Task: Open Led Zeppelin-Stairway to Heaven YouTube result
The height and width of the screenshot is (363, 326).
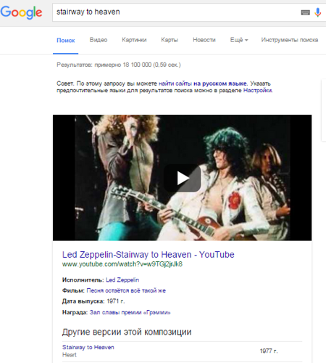Action: [149, 255]
